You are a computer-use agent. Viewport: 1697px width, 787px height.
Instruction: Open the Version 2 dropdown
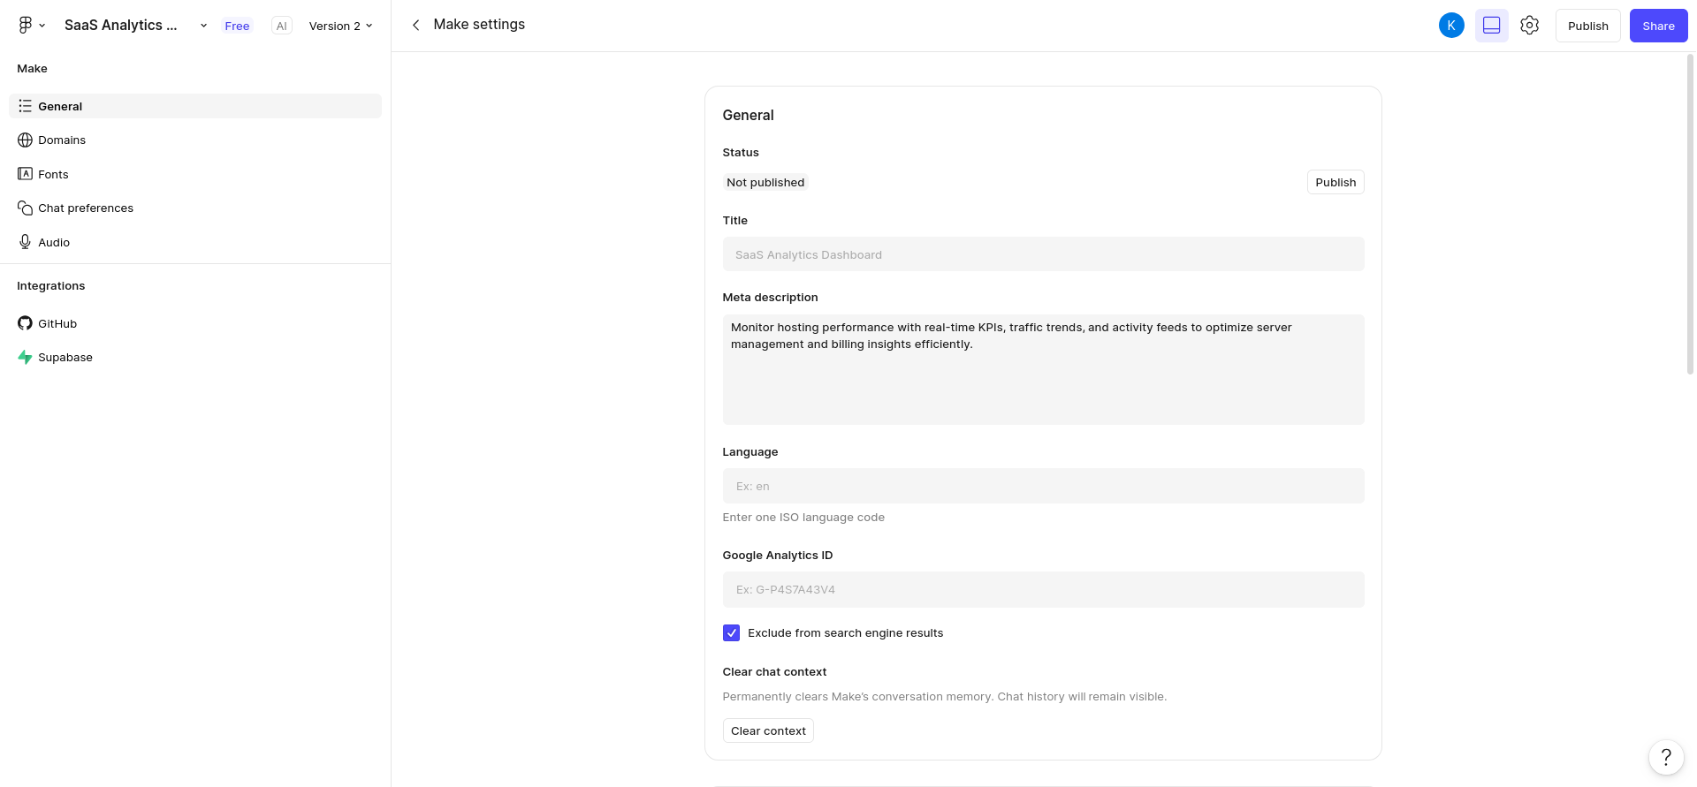(340, 26)
